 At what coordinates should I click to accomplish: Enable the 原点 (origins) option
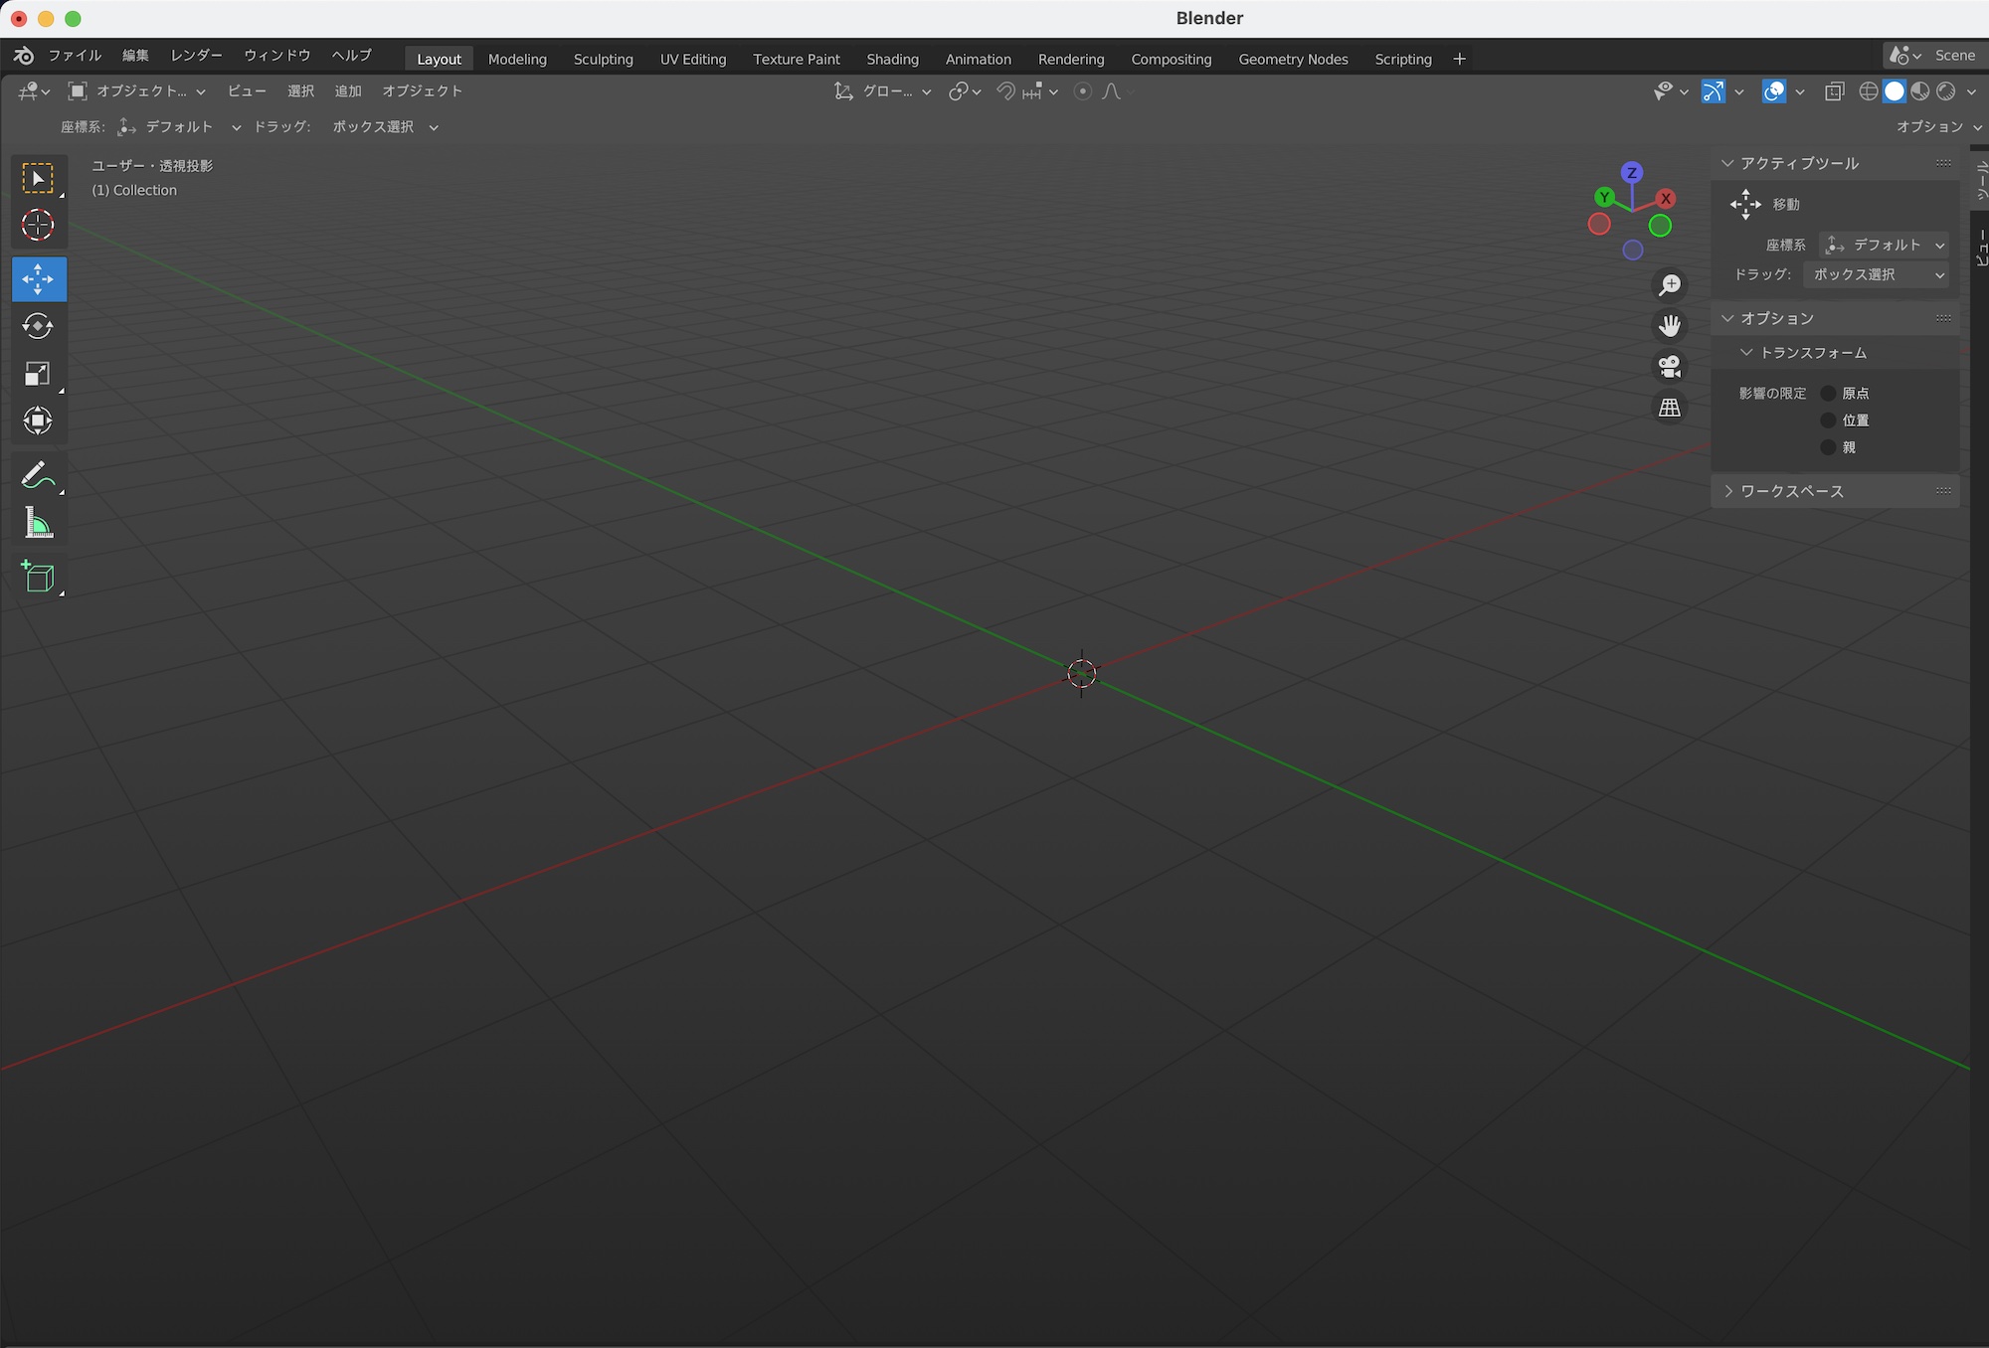coord(1828,394)
